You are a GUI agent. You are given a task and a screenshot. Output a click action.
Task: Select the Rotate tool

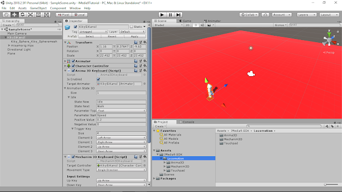point(22,15)
